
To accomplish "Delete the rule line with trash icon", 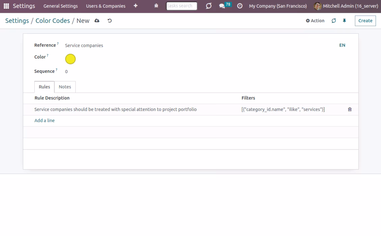I will click(x=350, y=109).
